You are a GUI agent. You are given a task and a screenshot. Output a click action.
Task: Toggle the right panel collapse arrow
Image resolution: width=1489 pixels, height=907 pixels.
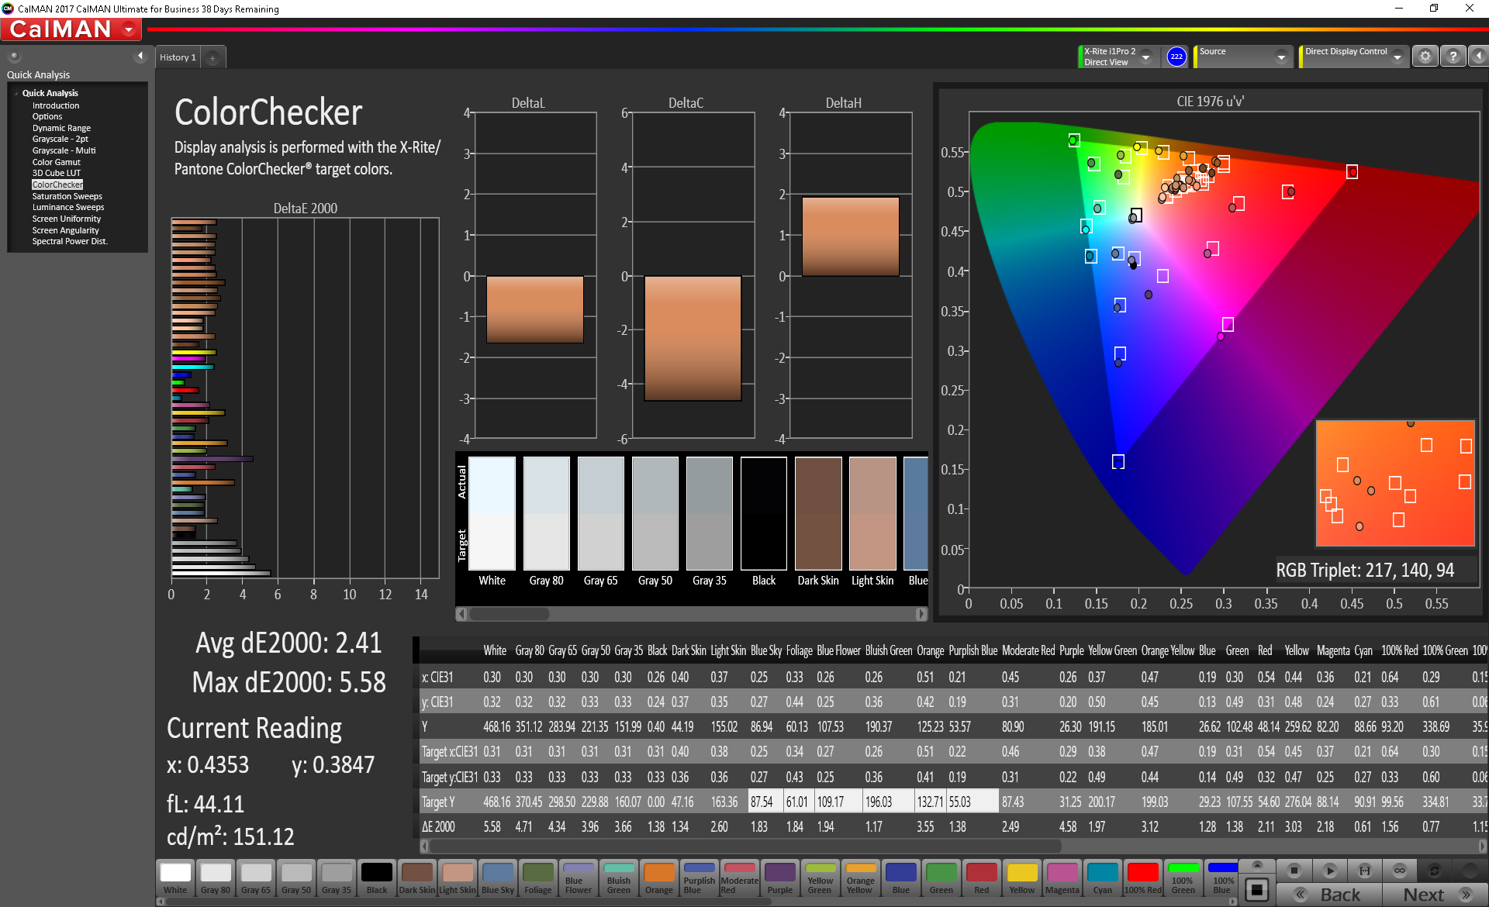tap(1478, 57)
